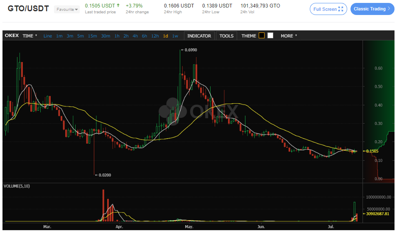Select the 1w timeframe
The image size is (397, 231).
pyautogui.click(x=175, y=36)
